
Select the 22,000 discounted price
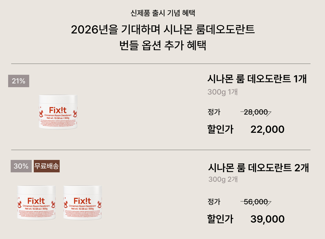coord(267,130)
